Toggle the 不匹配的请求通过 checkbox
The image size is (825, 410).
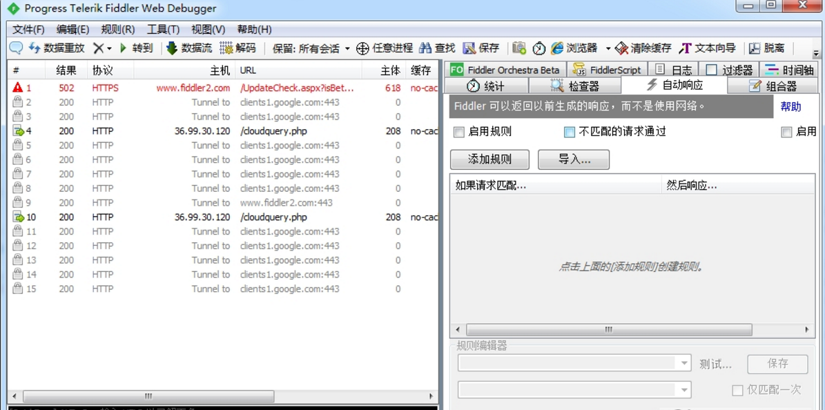[x=570, y=132]
